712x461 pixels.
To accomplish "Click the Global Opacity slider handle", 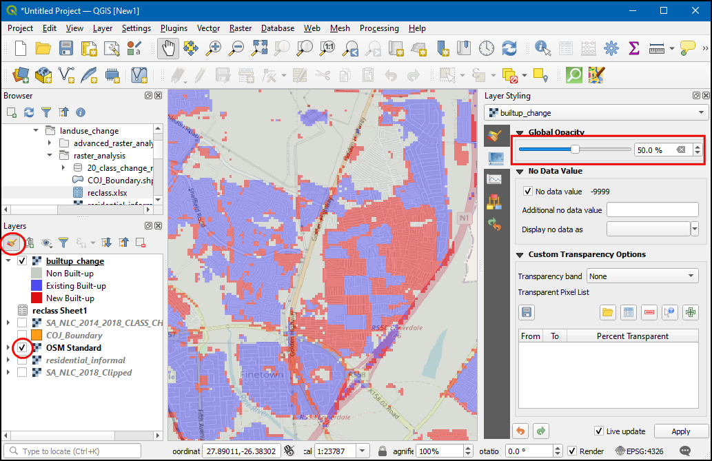I will (x=575, y=150).
